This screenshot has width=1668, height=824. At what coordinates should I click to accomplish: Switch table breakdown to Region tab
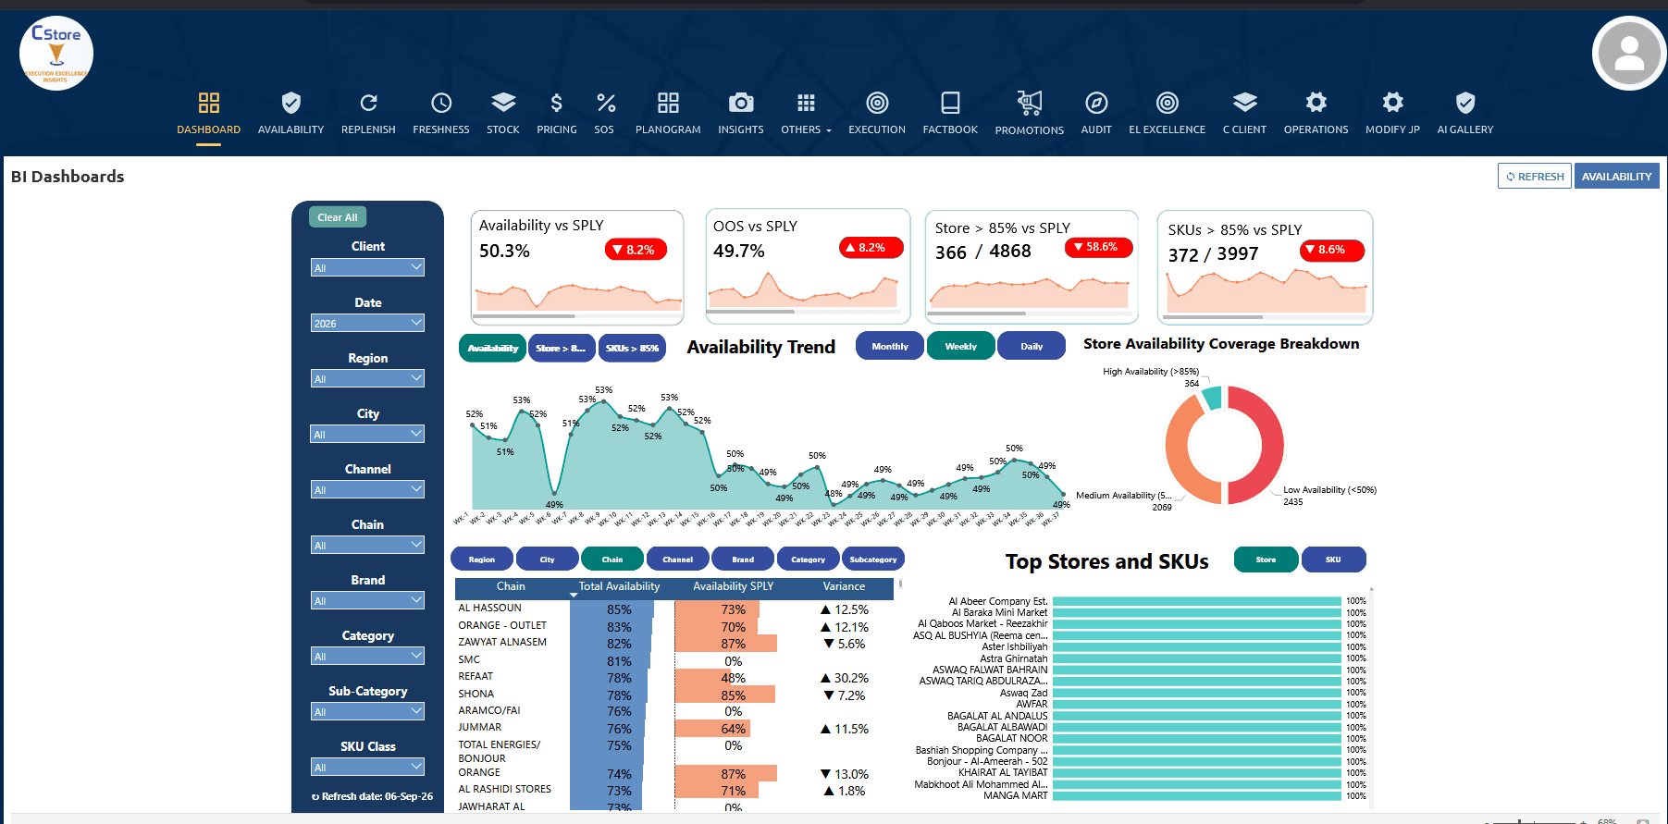(482, 560)
